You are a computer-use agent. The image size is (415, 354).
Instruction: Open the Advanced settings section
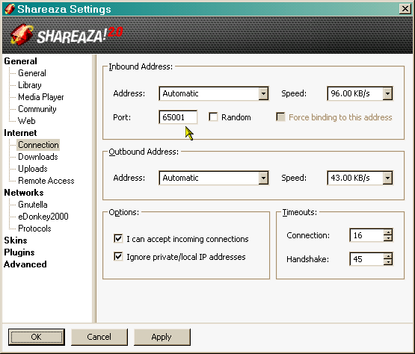point(25,264)
